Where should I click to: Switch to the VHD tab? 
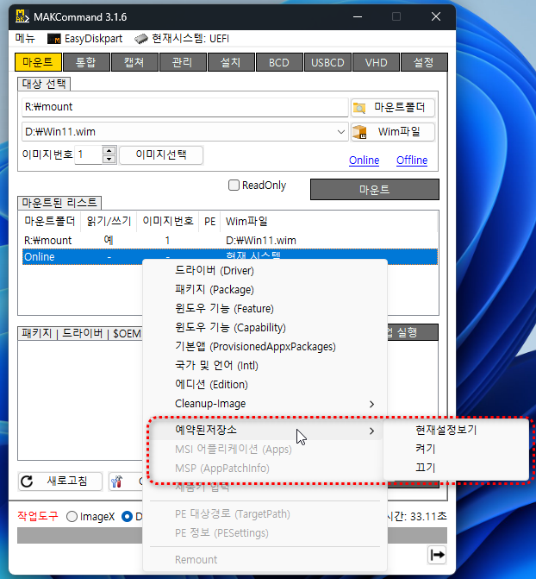(376, 62)
